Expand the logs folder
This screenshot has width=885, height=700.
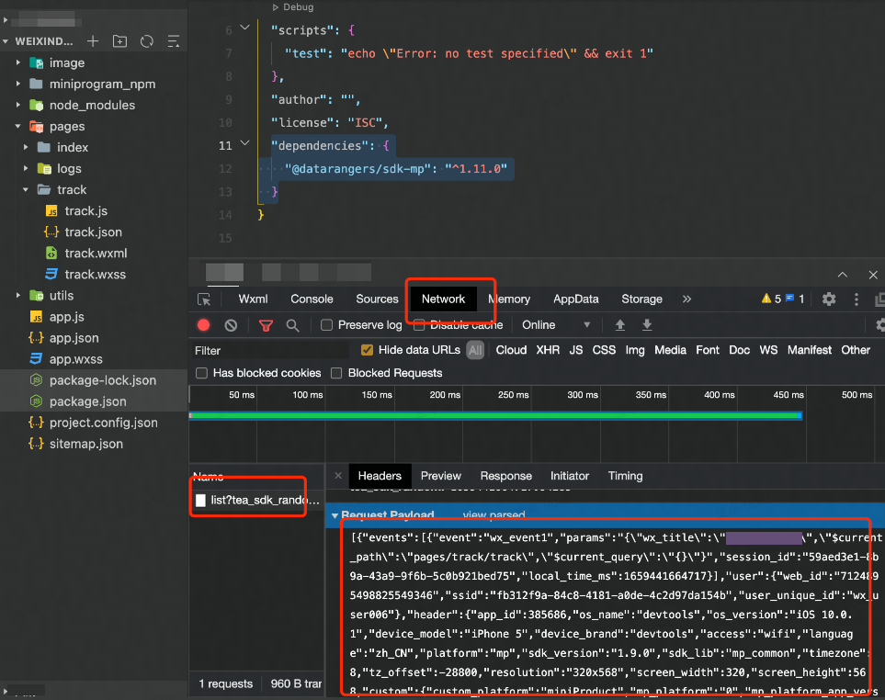26,169
